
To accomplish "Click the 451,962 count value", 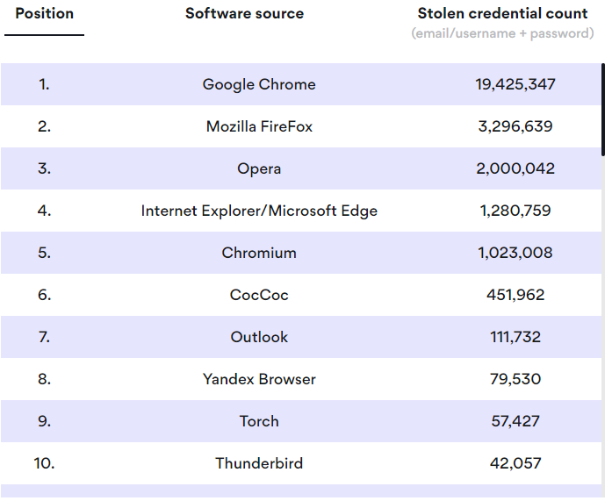I will pos(515,295).
